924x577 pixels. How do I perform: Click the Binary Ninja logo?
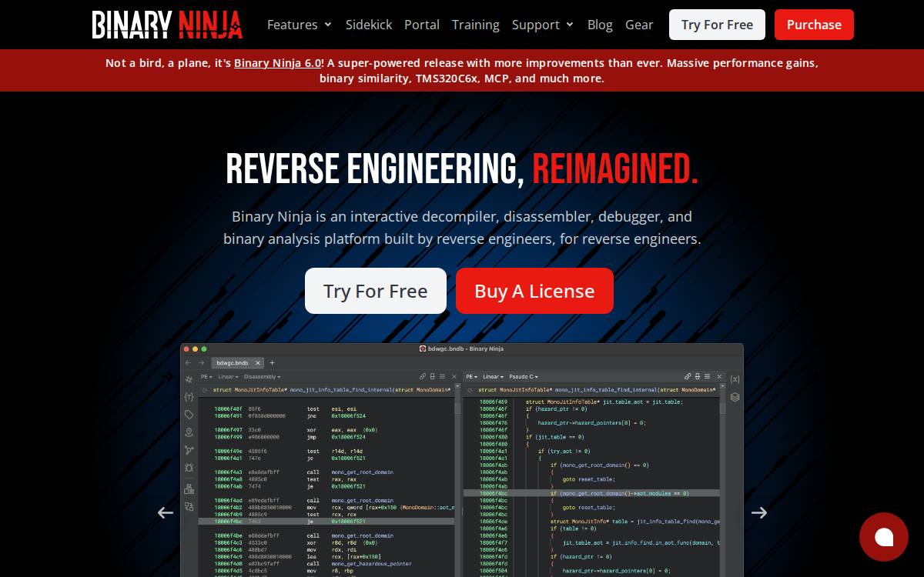point(167,25)
